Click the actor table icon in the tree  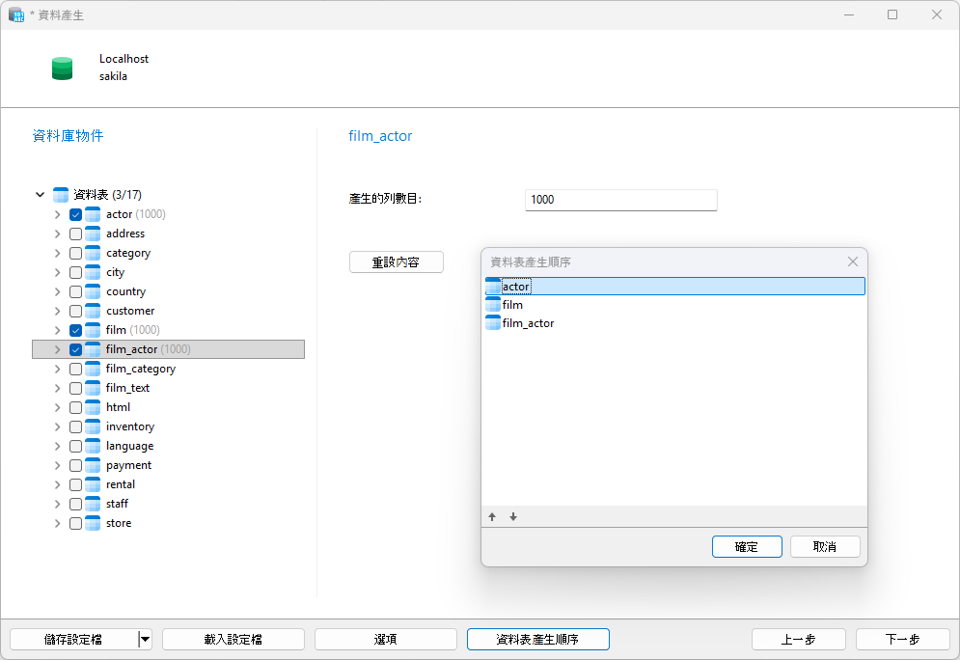click(x=93, y=214)
